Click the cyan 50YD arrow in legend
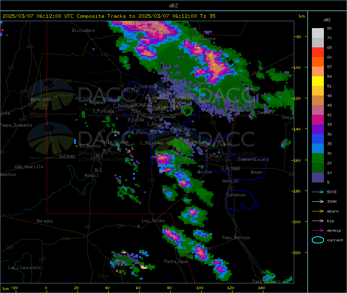Viewport: 347px width, 293px height. pos(318,192)
